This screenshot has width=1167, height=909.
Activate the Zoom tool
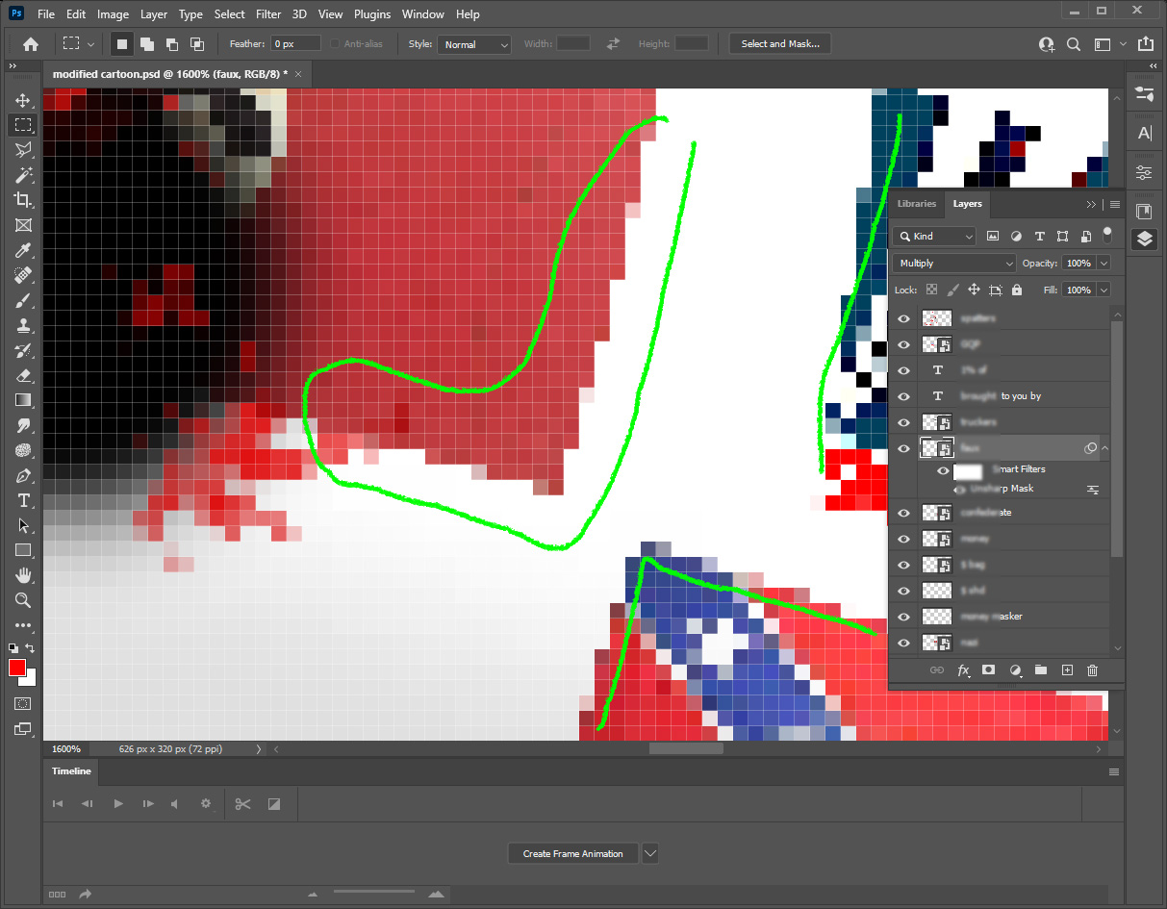[23, 600]
